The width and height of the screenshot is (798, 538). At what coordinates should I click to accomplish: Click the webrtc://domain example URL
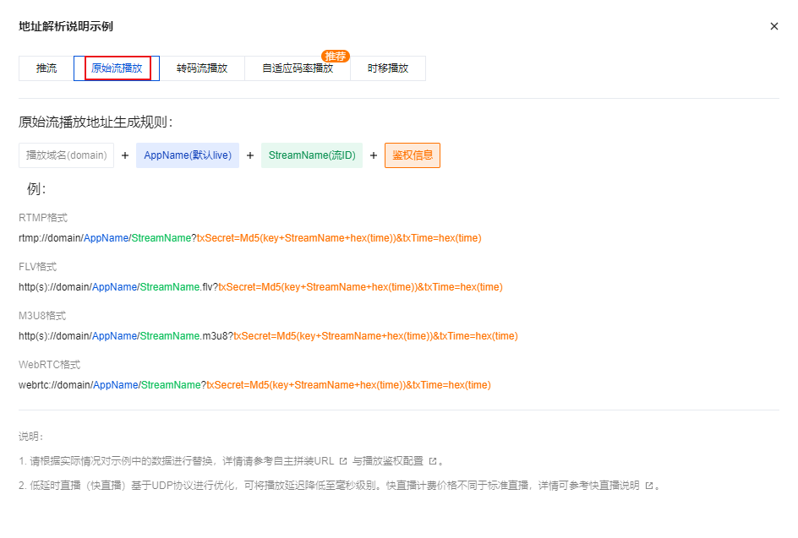[254, 385]
